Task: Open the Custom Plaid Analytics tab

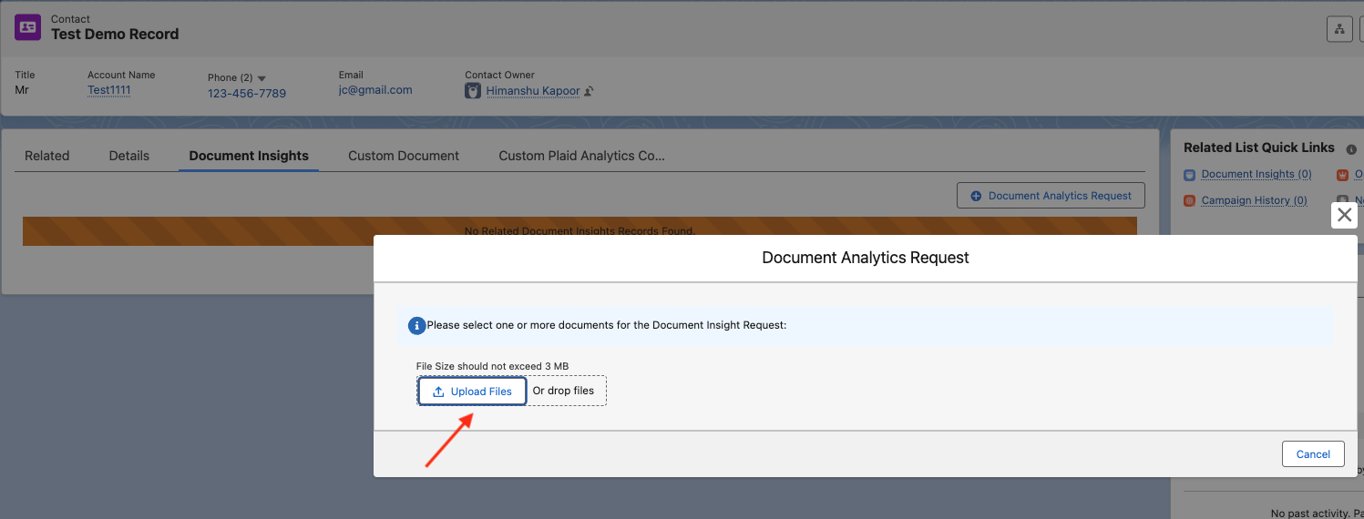Action: [x=581, y=156]
